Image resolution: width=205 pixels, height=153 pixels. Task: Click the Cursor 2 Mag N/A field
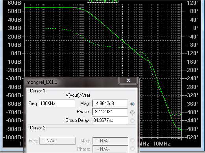[x=110, y=141]
